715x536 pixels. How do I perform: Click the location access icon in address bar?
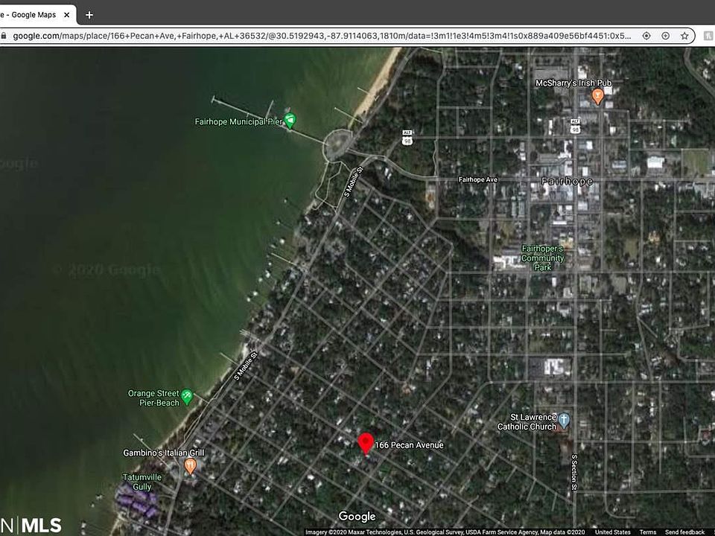click(x=646, y=36)
